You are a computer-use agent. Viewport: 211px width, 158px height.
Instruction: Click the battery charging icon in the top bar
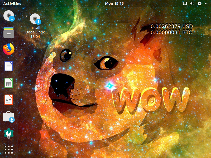pyautogui.click(x=200, y=3)
